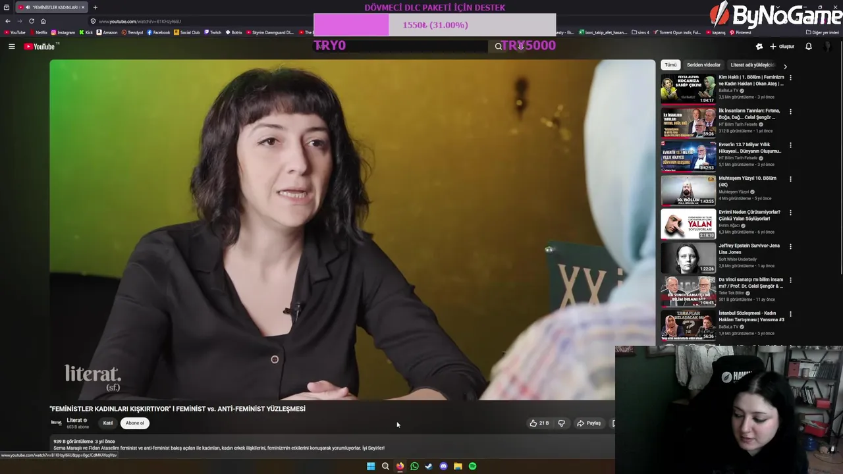Open the browser home page icon
This screenshot has height=474, width=843.
tap(43, 21)
